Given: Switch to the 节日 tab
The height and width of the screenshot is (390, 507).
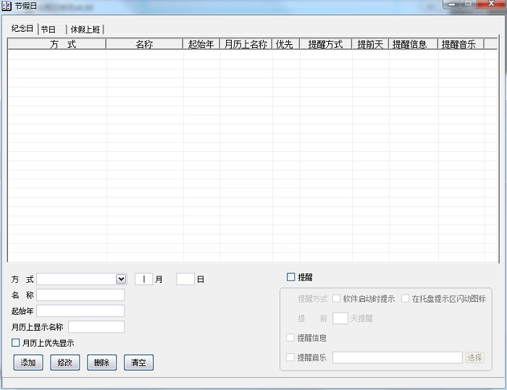Looking at the screenshot, I should click(x=49, y=30).
